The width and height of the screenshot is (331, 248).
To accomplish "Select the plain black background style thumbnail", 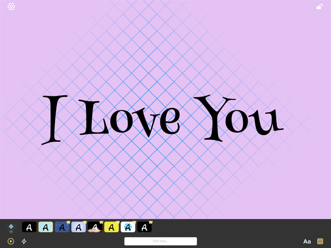I will [x=29, y=227].
